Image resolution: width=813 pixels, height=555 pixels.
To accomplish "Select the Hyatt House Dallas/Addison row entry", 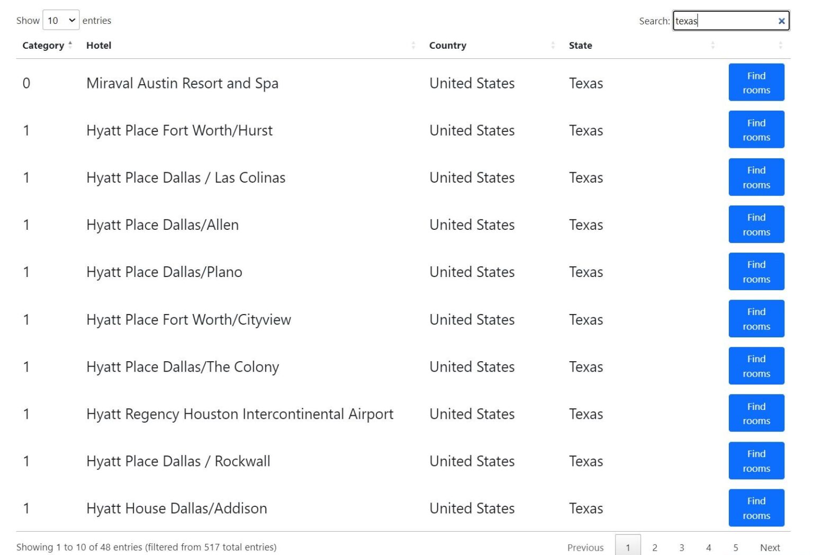I will coord(176,508).
